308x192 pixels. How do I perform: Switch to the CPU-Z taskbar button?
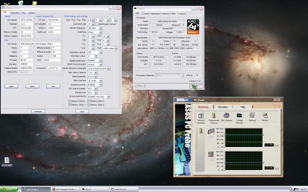click(x=95, y=189)
